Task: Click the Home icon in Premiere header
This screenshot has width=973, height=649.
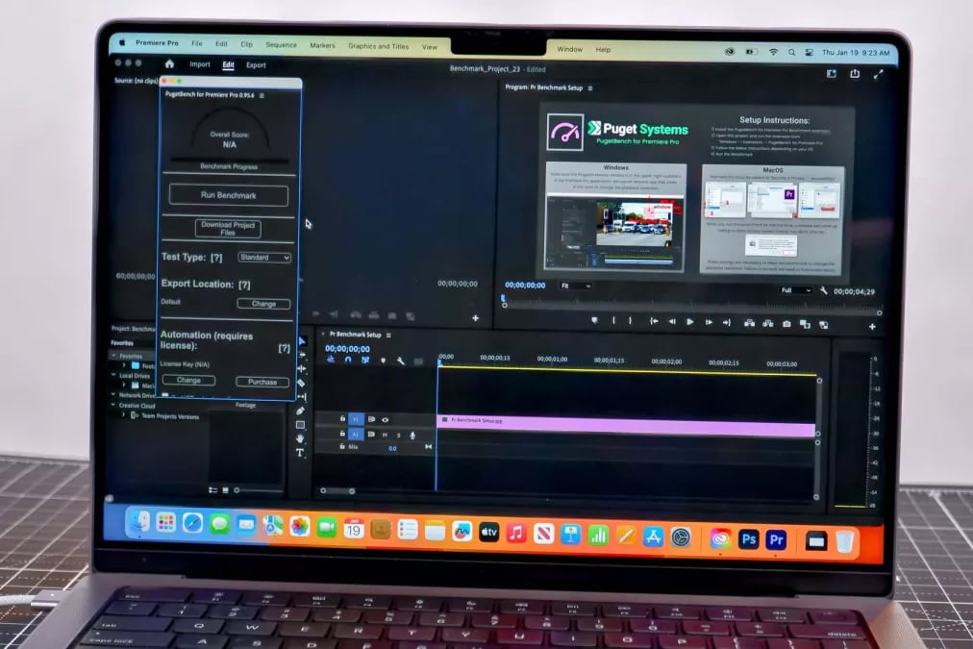Action: [x=169, y=63]
